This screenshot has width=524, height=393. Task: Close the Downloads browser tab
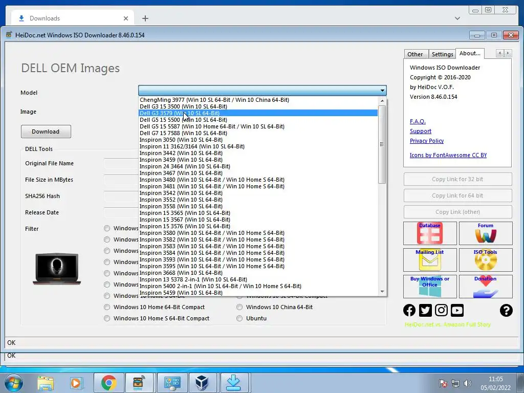click(126, 18)
